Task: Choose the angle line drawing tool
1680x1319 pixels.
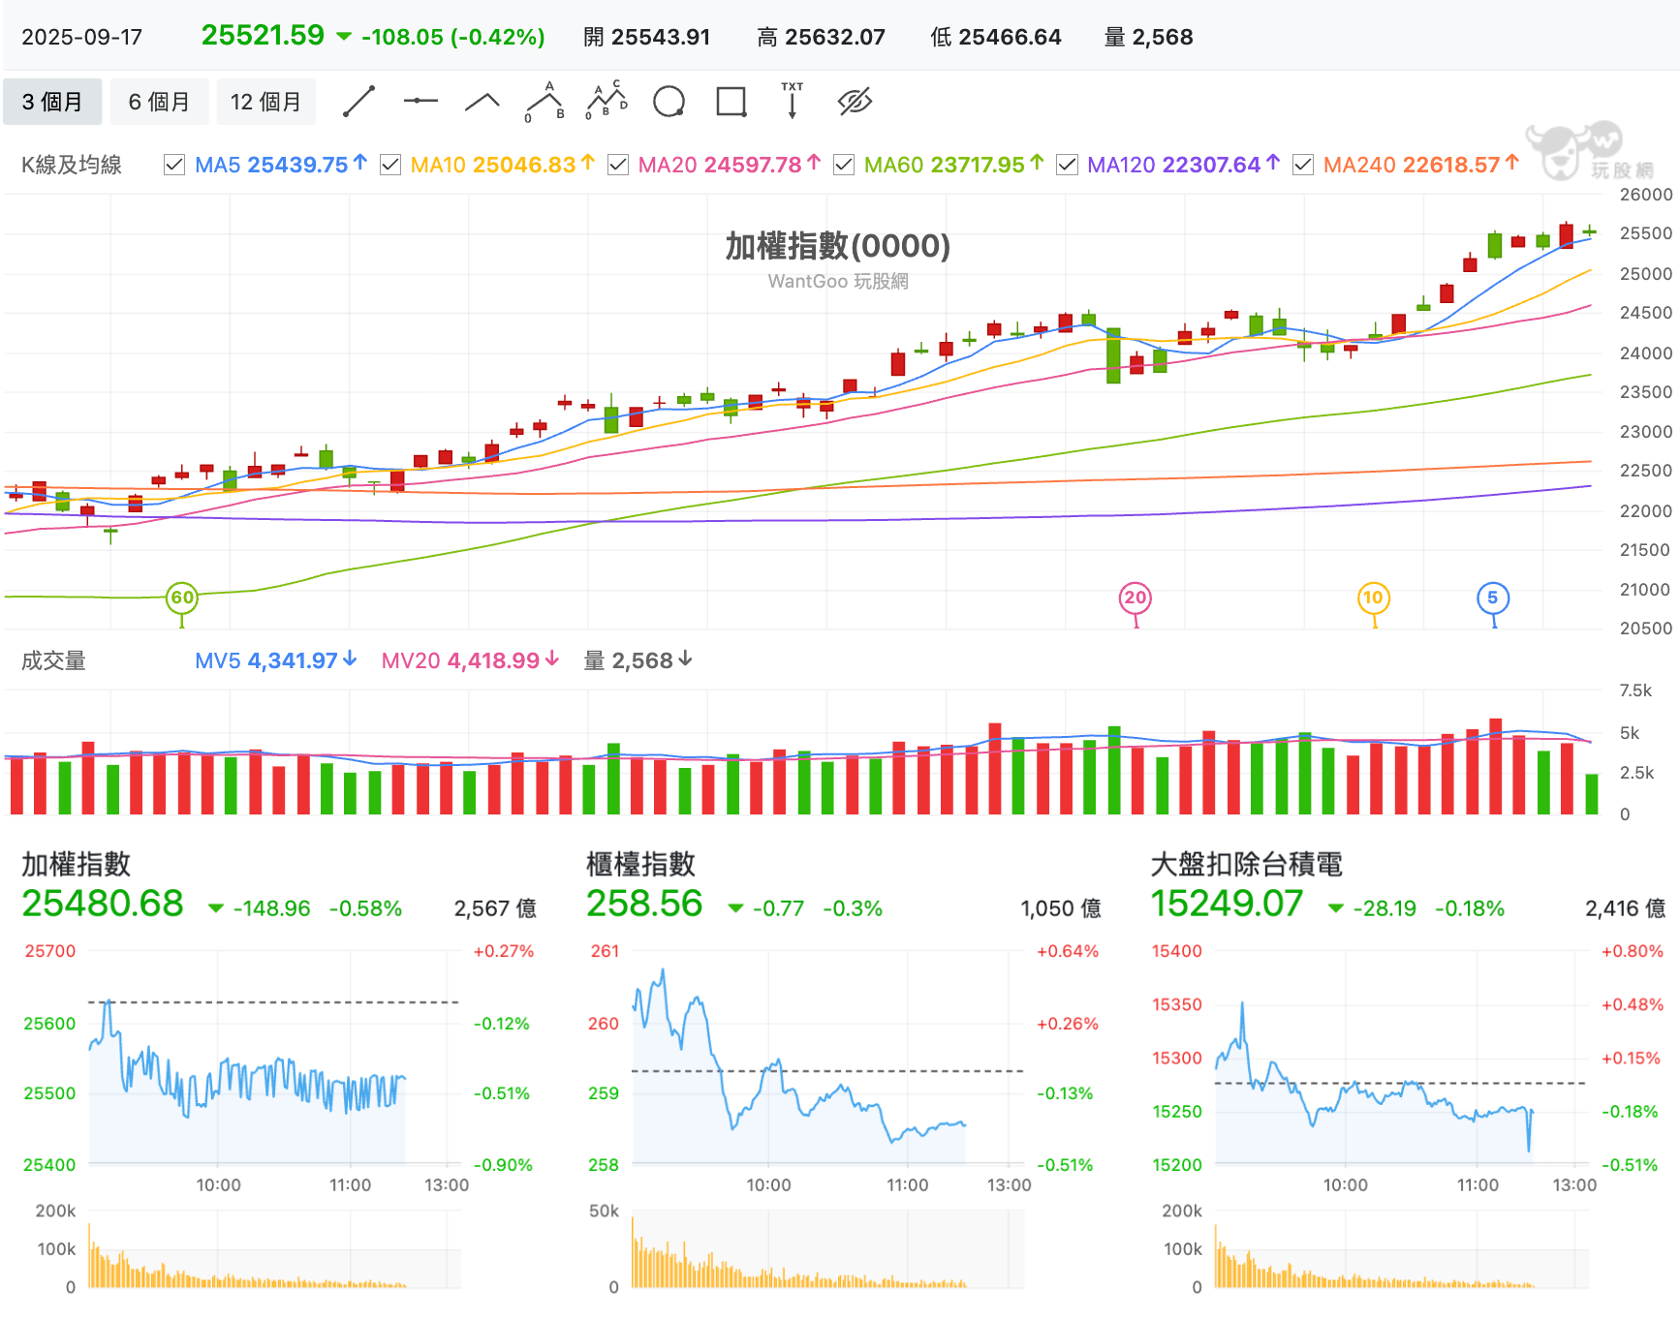Action: pos(482,102)
